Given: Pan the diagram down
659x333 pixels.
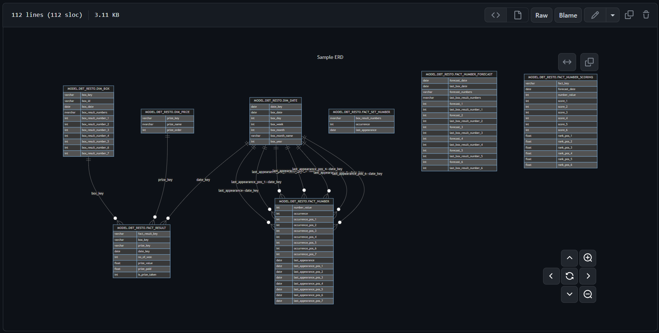Looking at the screenshot, I should [570, 294].
